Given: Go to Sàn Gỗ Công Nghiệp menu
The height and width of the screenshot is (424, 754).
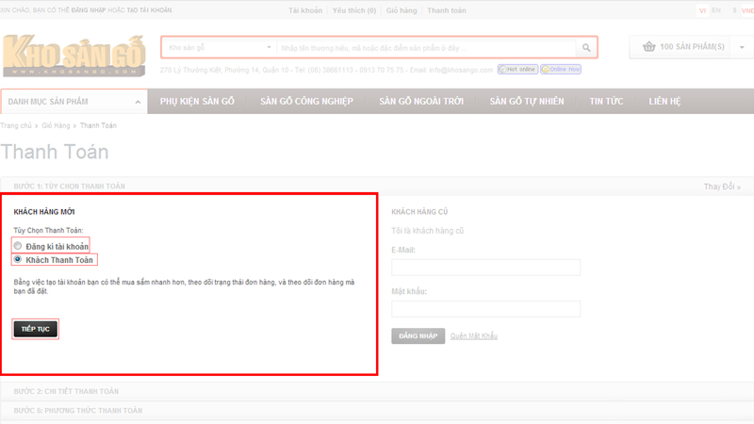Looking at the screenshot, I should point(306,101).
